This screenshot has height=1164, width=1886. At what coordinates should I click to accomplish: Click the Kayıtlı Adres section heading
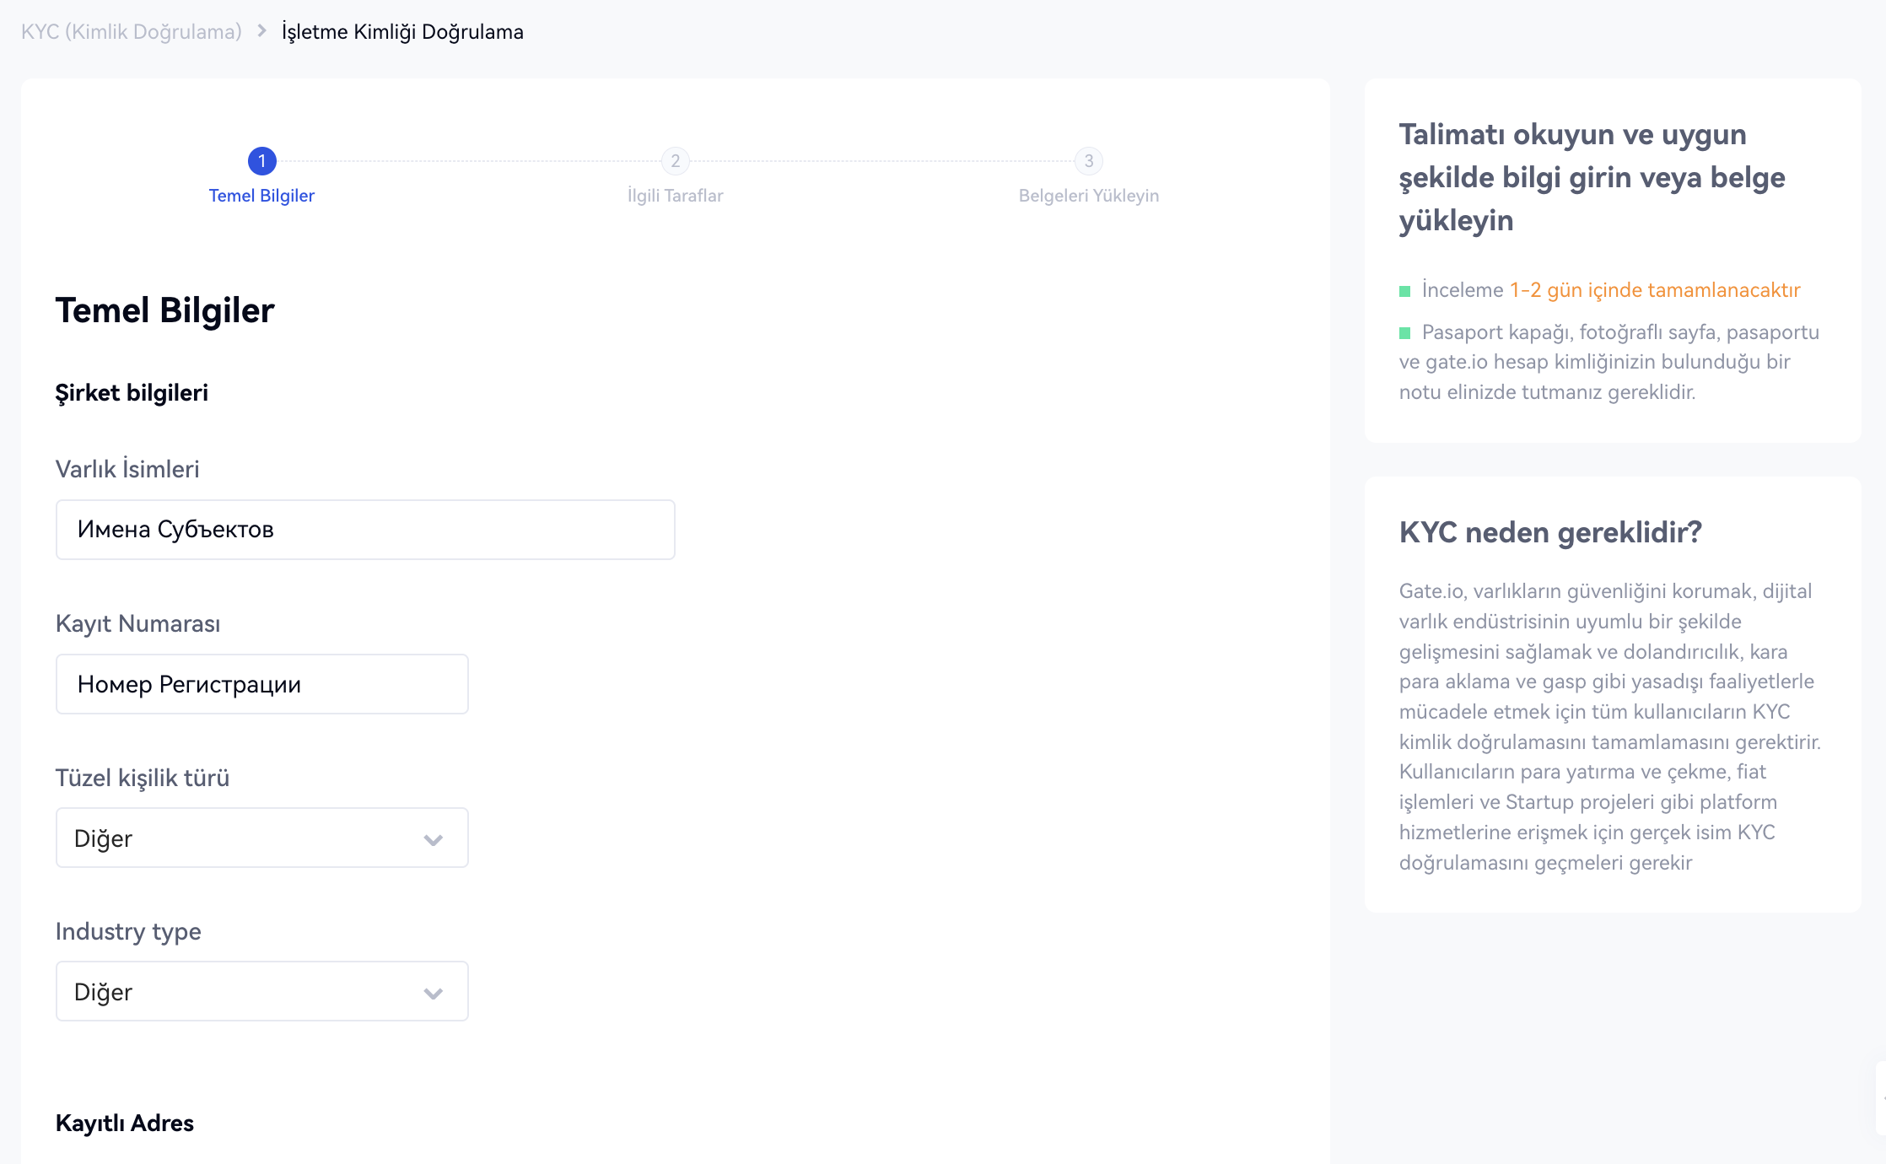click(125, 1123)
